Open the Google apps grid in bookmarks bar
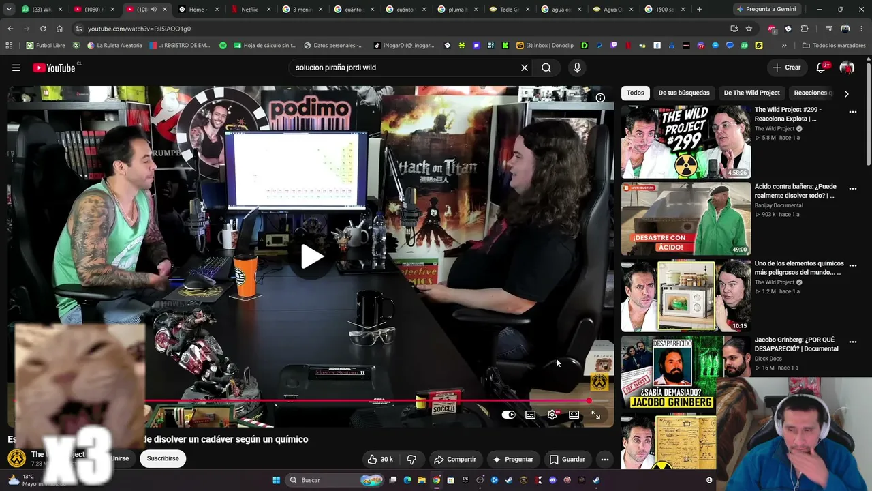The width and height of the screenshot is (872, 491). (9, 46)
